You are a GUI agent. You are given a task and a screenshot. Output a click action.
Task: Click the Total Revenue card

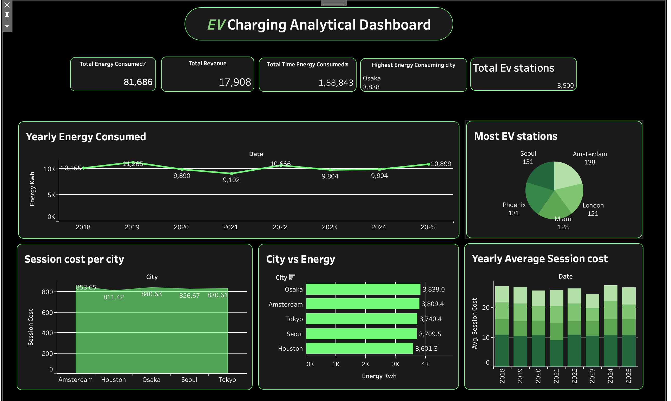tap(207, 74)
